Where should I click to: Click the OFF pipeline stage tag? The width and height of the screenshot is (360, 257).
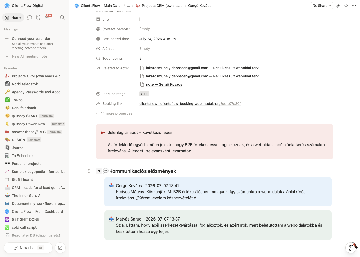(x=144, y=94)
